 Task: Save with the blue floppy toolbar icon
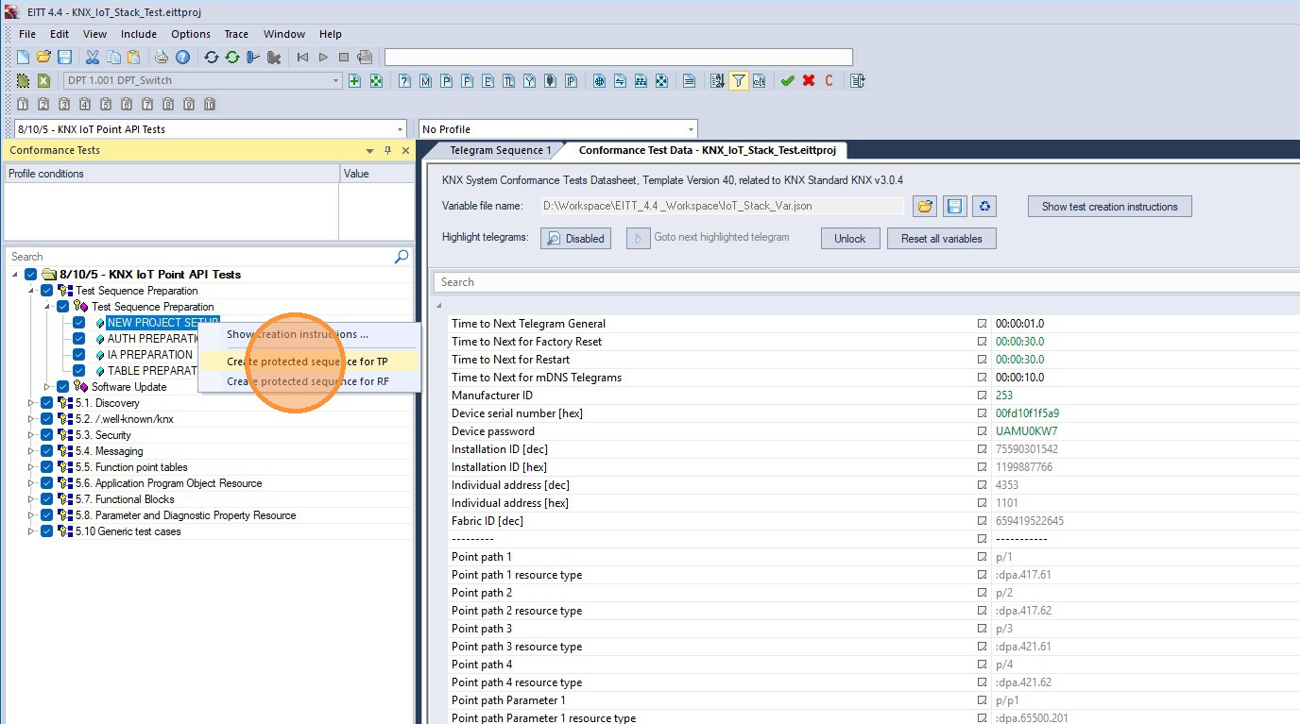(64, 57)
